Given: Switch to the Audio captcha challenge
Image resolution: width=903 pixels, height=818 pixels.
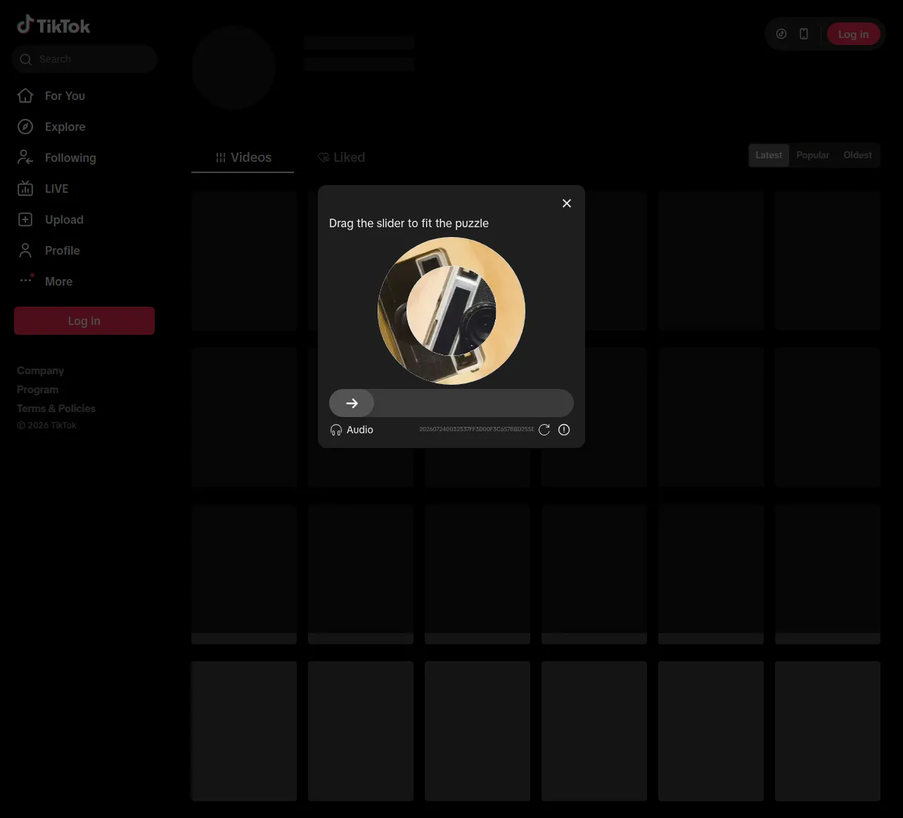Looking at the screenshot, I should (x=352, y=430).
